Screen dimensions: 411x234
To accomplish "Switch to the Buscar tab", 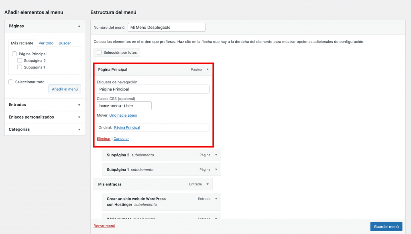I will 65,43.
